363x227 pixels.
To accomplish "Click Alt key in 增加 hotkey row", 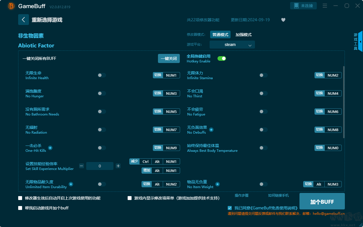I will tap(157, 171).
